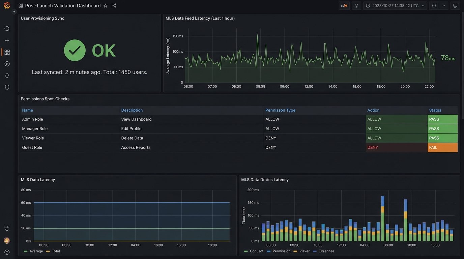
Task: Click the Permissions Spot-Checks panel title
Action: coord(45,99)
